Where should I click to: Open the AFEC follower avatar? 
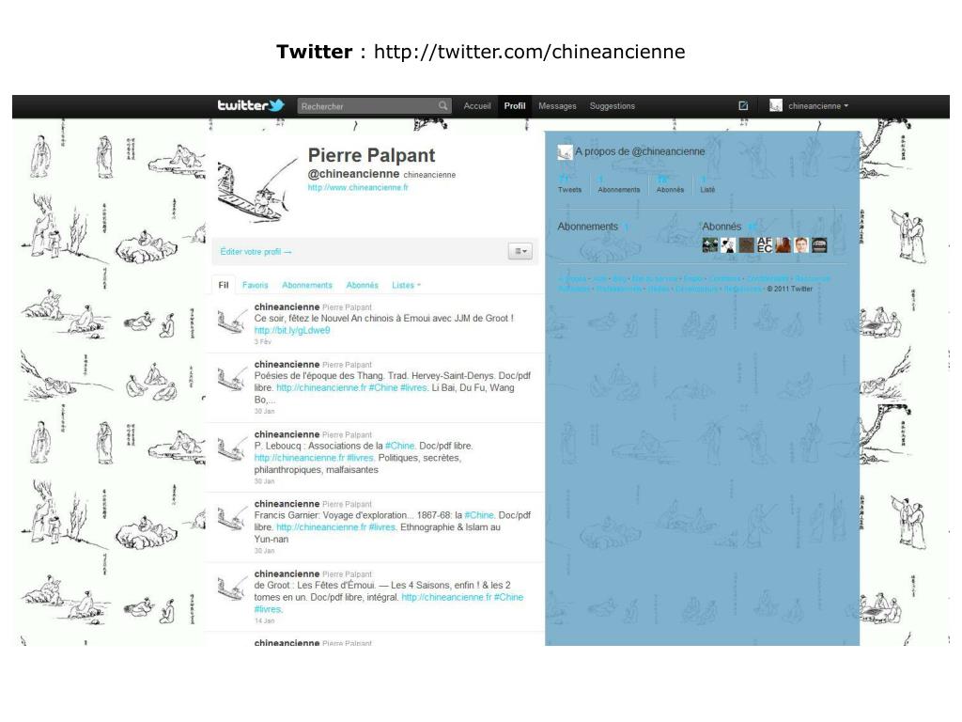(x=765, y=245)
